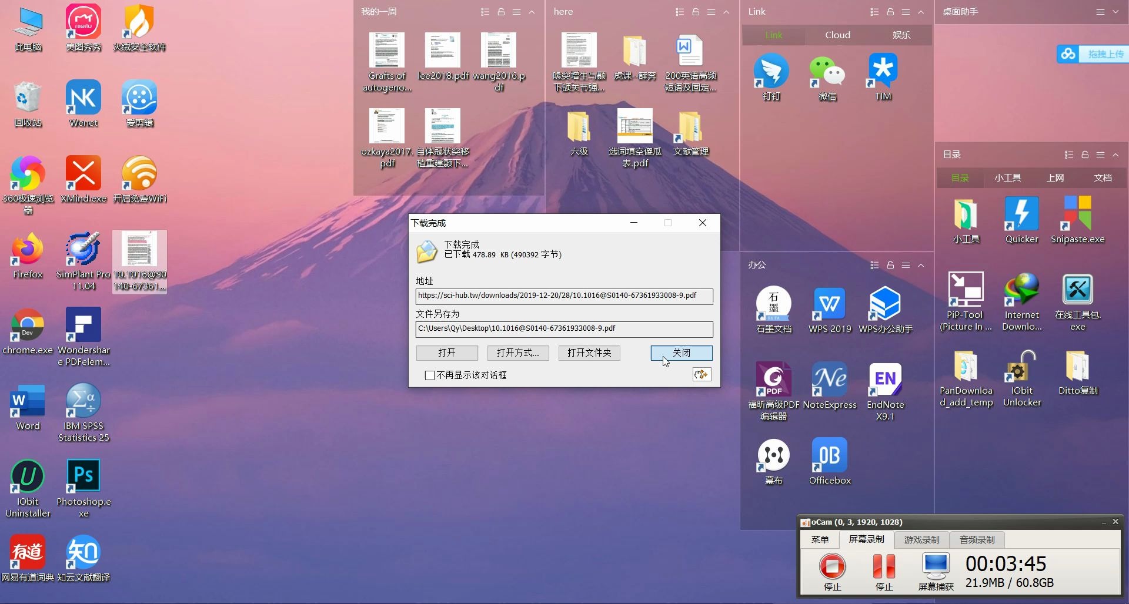Open the NoteExpress shortcut
The image size is (1129, 604).
tap(830, 385)
